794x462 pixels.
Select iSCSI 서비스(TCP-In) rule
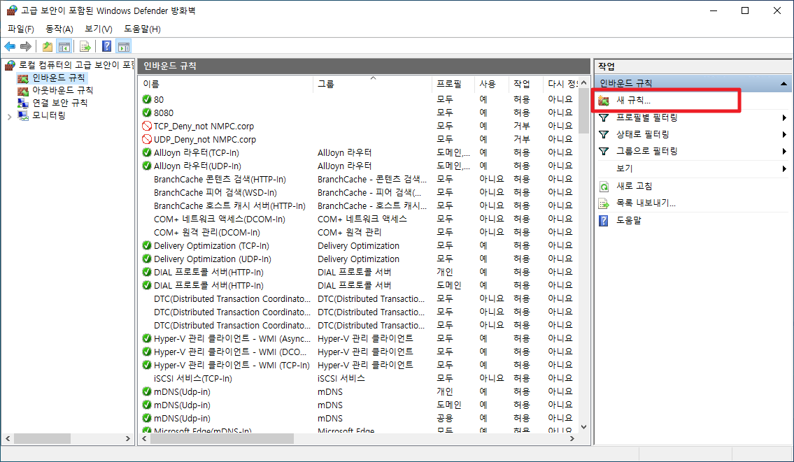tap(193, 379)
